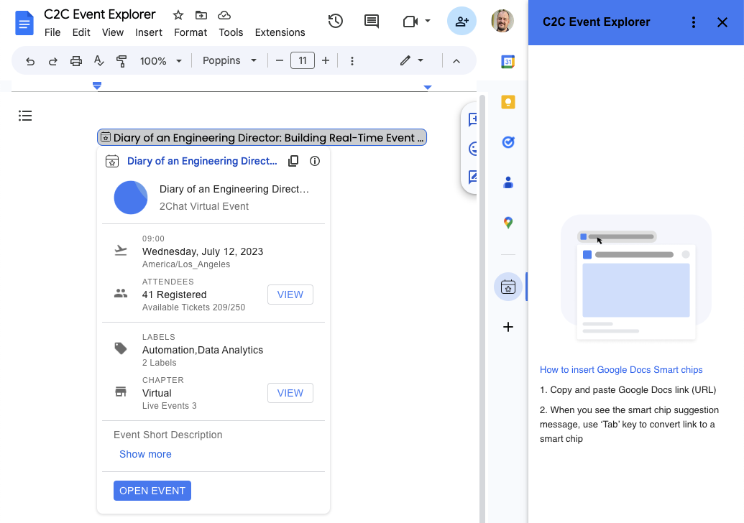Open the Tools menu
Image resolution: width=744 pixels, height=523 pixels.
click(231, 32)
